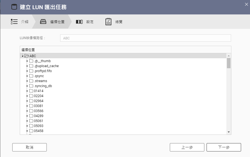This screenshot has width=250, height=157.
Task: Click folder icon beside 03081
Action: tap(31, 106)
